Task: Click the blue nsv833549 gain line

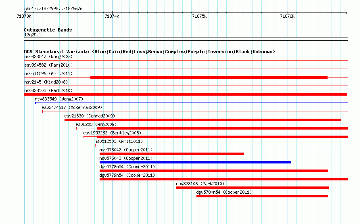Action: [x=192, y=103]
